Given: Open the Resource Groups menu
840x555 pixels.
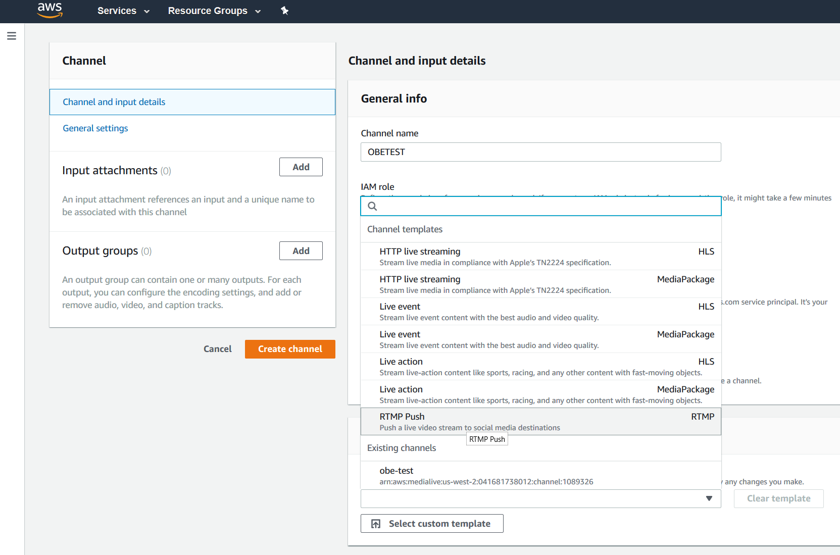Looking at the screenshot, I should [x=214, y=11].
